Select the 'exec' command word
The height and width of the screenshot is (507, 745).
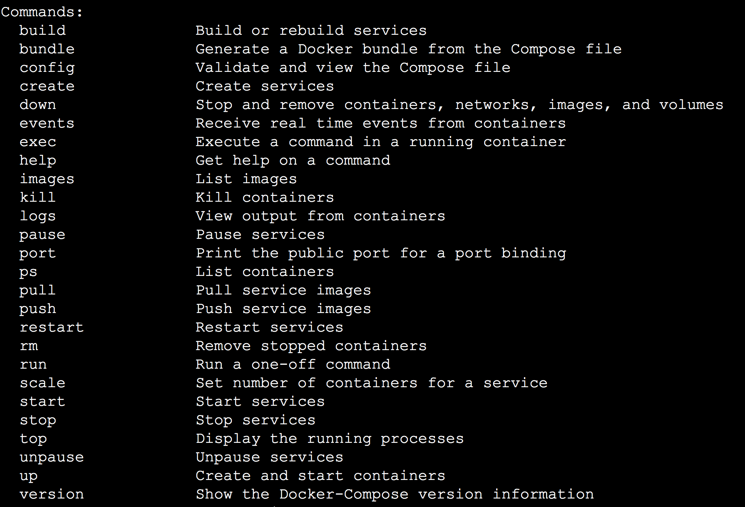pos(38,141)
